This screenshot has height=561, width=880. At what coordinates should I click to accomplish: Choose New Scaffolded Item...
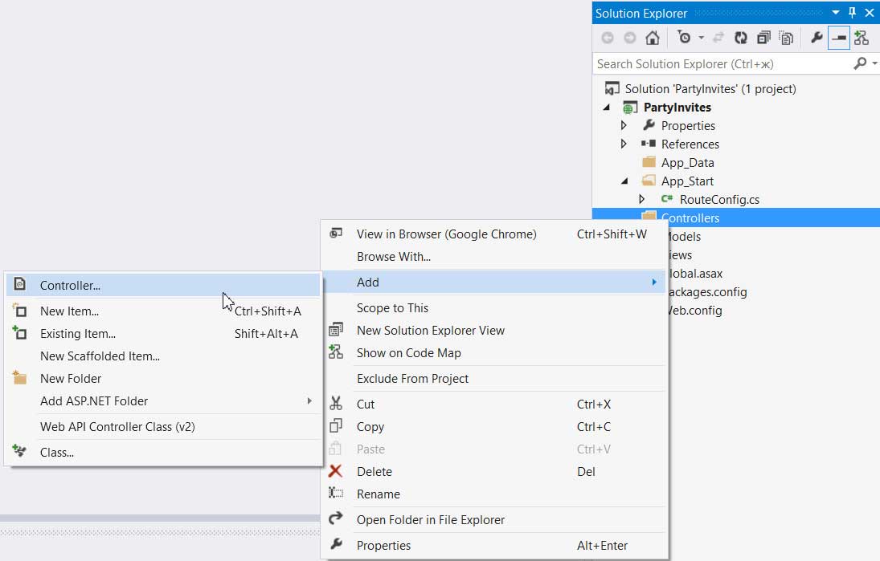(162, 356)
